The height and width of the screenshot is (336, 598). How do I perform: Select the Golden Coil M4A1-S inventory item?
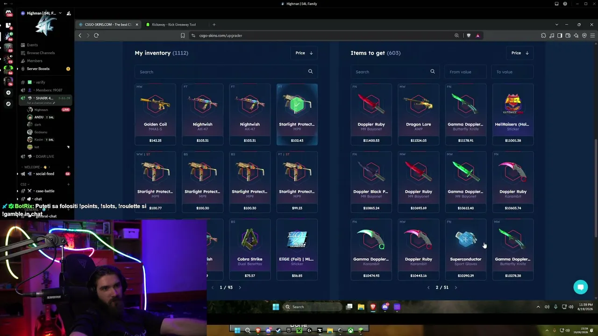(156, 114)
